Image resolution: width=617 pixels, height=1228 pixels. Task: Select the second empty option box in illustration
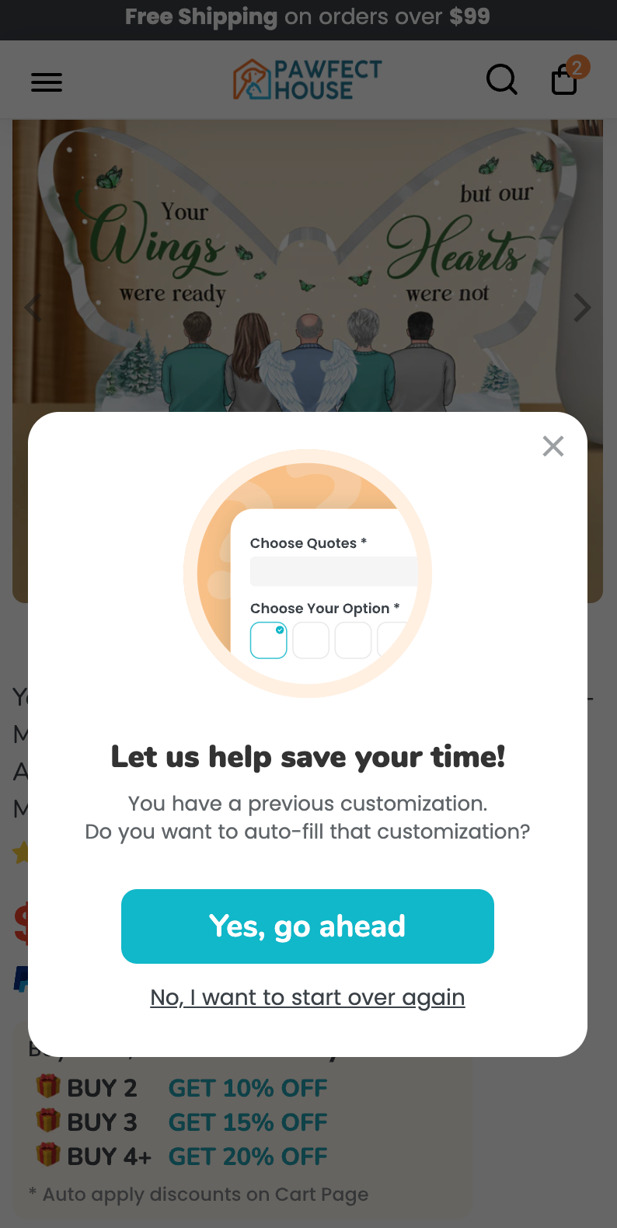[x=311, y=640]
